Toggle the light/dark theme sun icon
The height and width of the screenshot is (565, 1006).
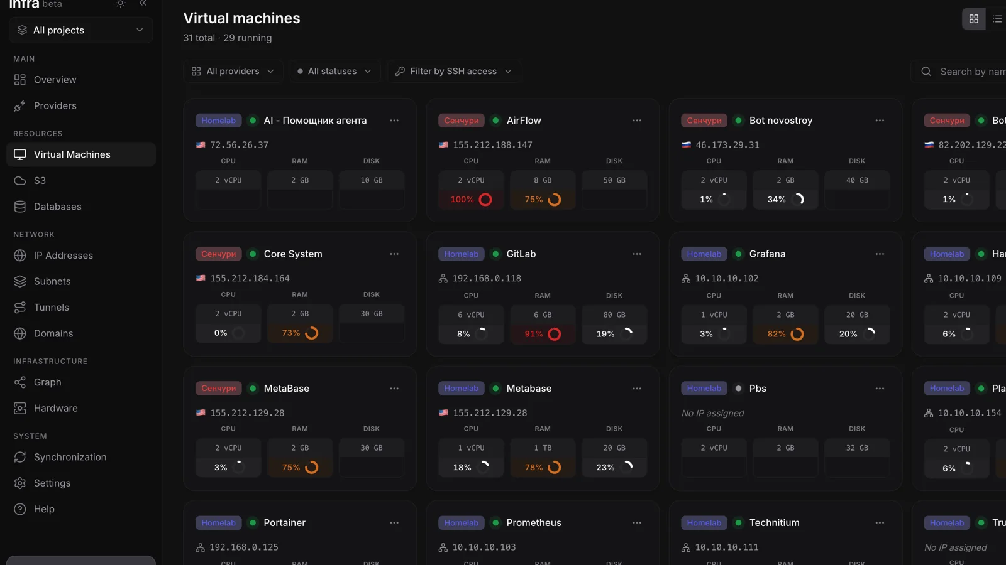(120, 4)
